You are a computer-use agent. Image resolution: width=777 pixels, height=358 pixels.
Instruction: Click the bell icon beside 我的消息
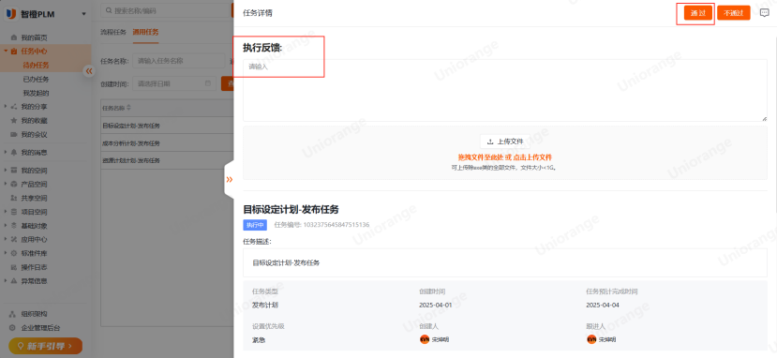pos(14,153)
